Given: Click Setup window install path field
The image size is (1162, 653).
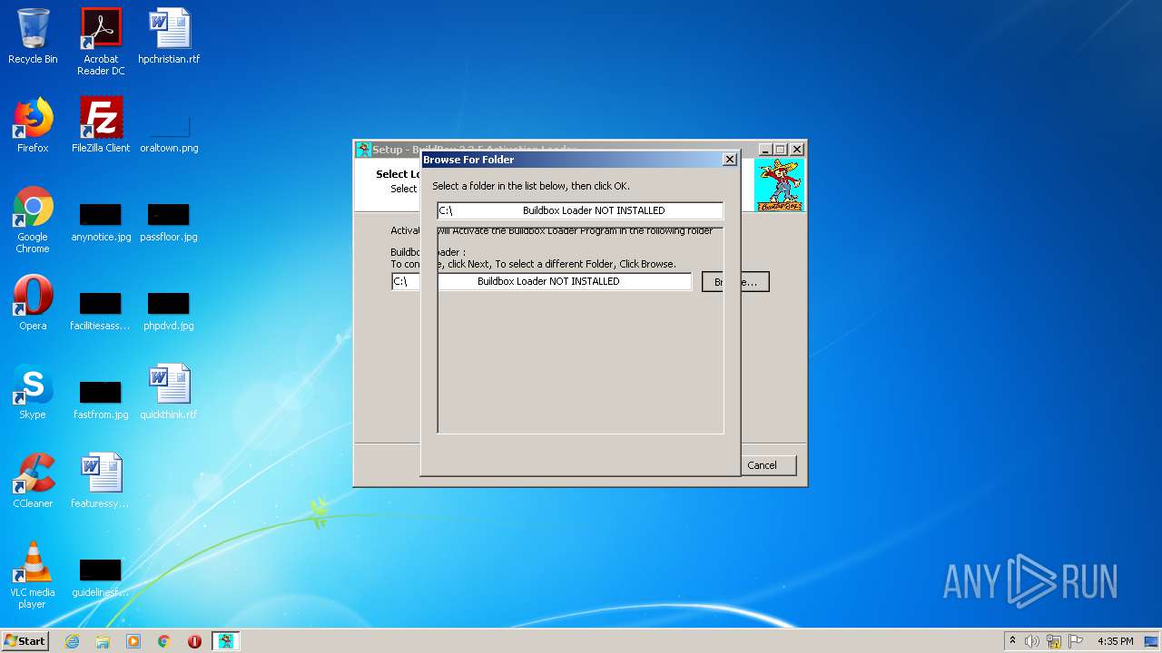Looking at the screenshot, I should coord(541,281).
